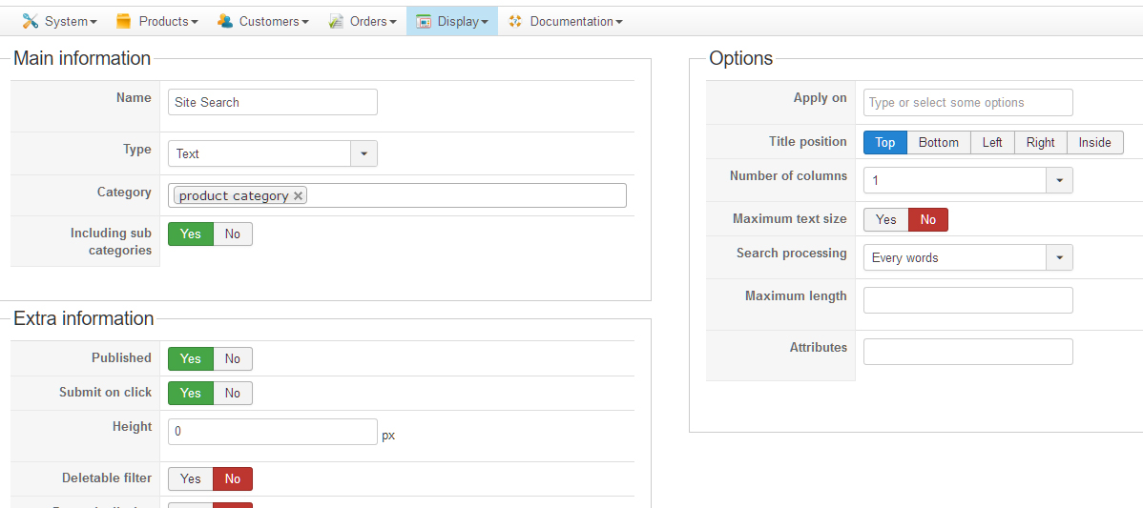This screenshot has height=508, width=1143.
Task: Open the Type dropdown arrow
Action: point(364,153)
